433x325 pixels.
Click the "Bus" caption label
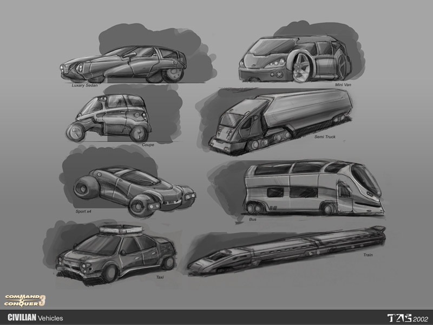[253, 220]
